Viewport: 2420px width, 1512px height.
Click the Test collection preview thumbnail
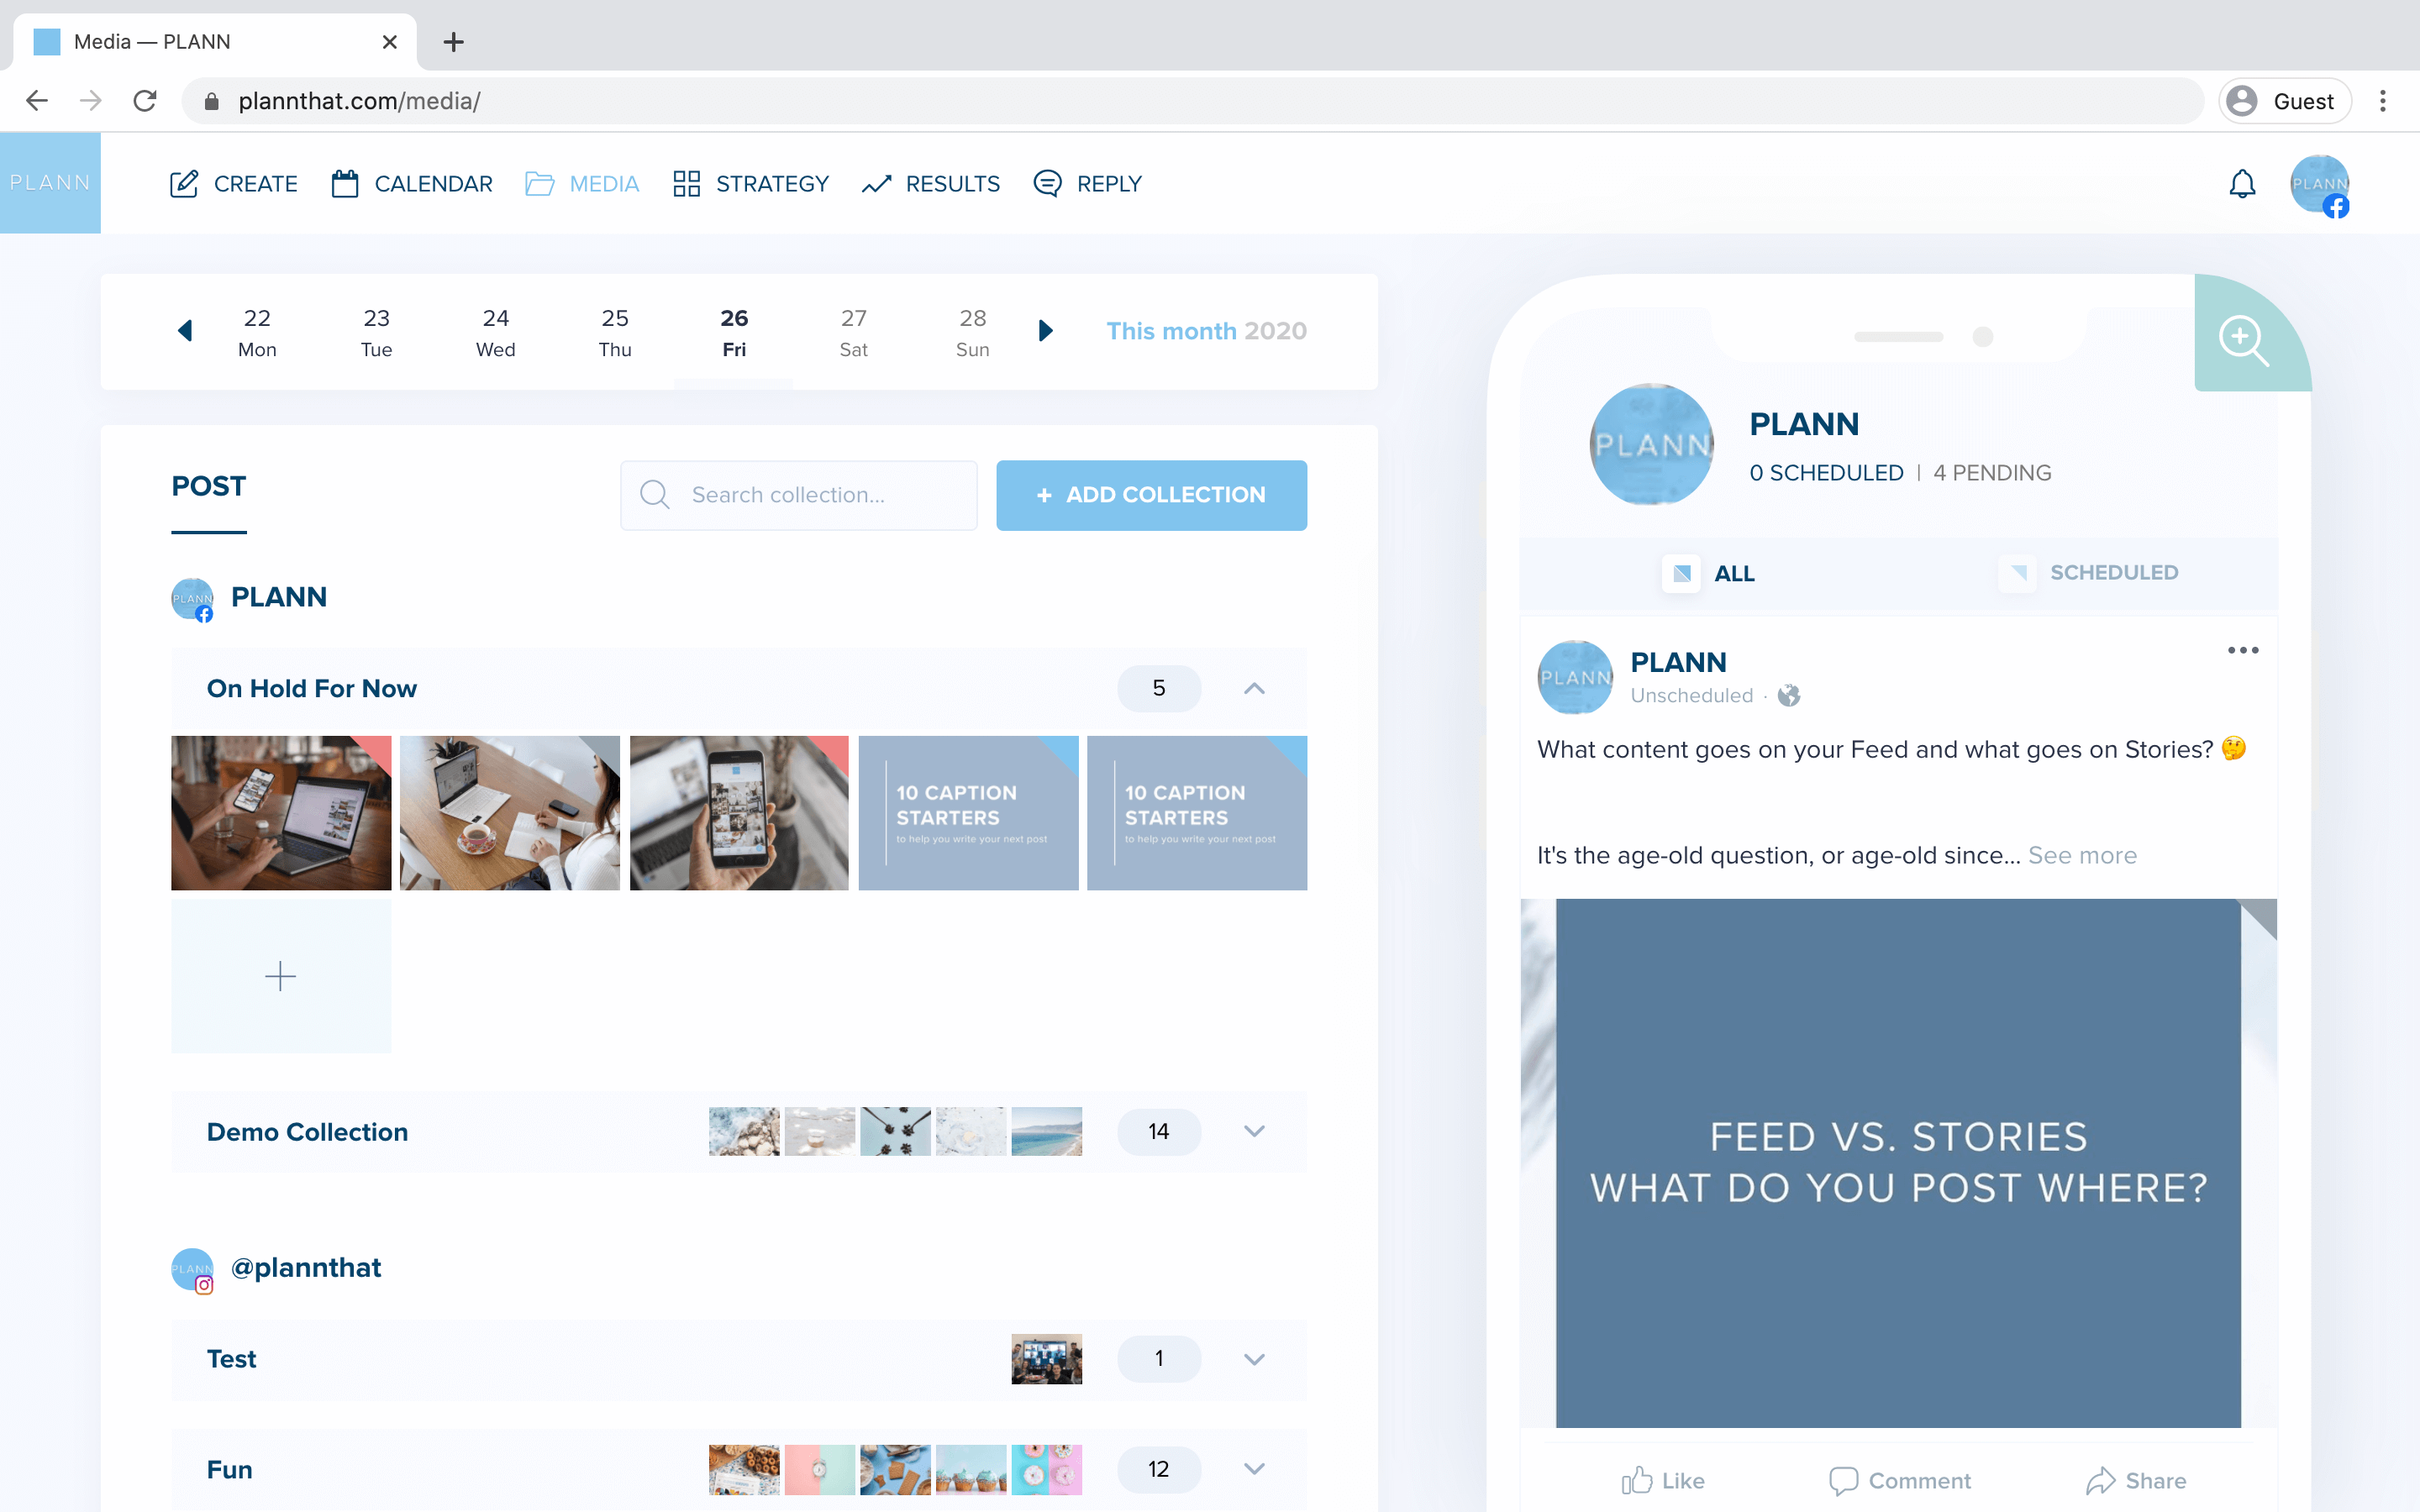click(x=1046, y=1359)
